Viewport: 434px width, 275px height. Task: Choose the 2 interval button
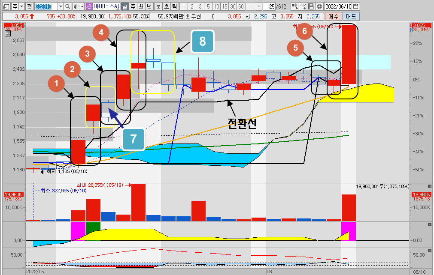(x=192, y=6)
